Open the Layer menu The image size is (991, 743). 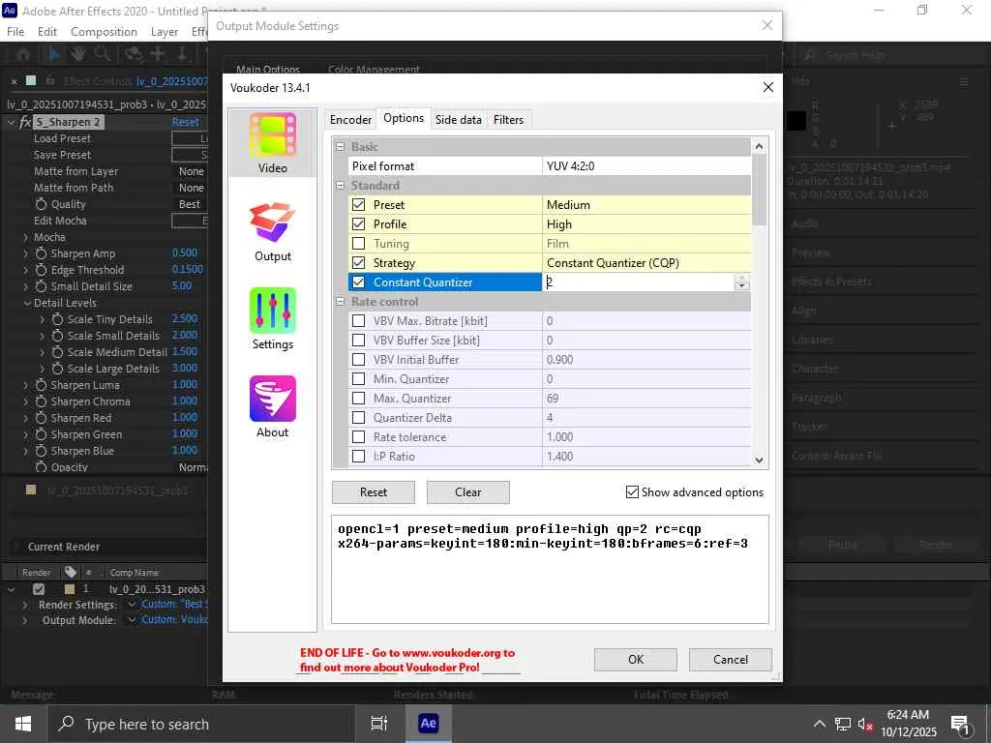pos(165,32)
